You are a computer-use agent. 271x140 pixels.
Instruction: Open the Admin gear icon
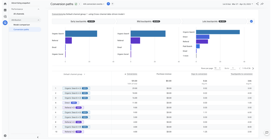coord(5,136)
